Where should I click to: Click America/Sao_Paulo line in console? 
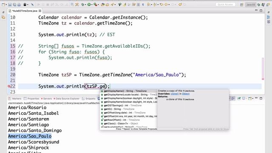tap(30, 136)
